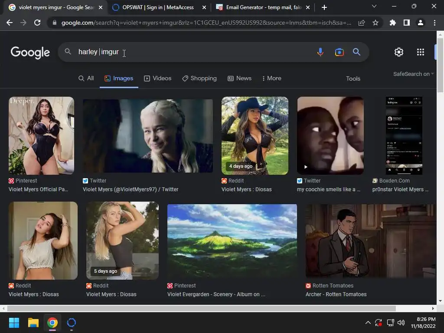444x333 pixels.
Task: Show hidden system tray icons
Action: coord(368,323)
